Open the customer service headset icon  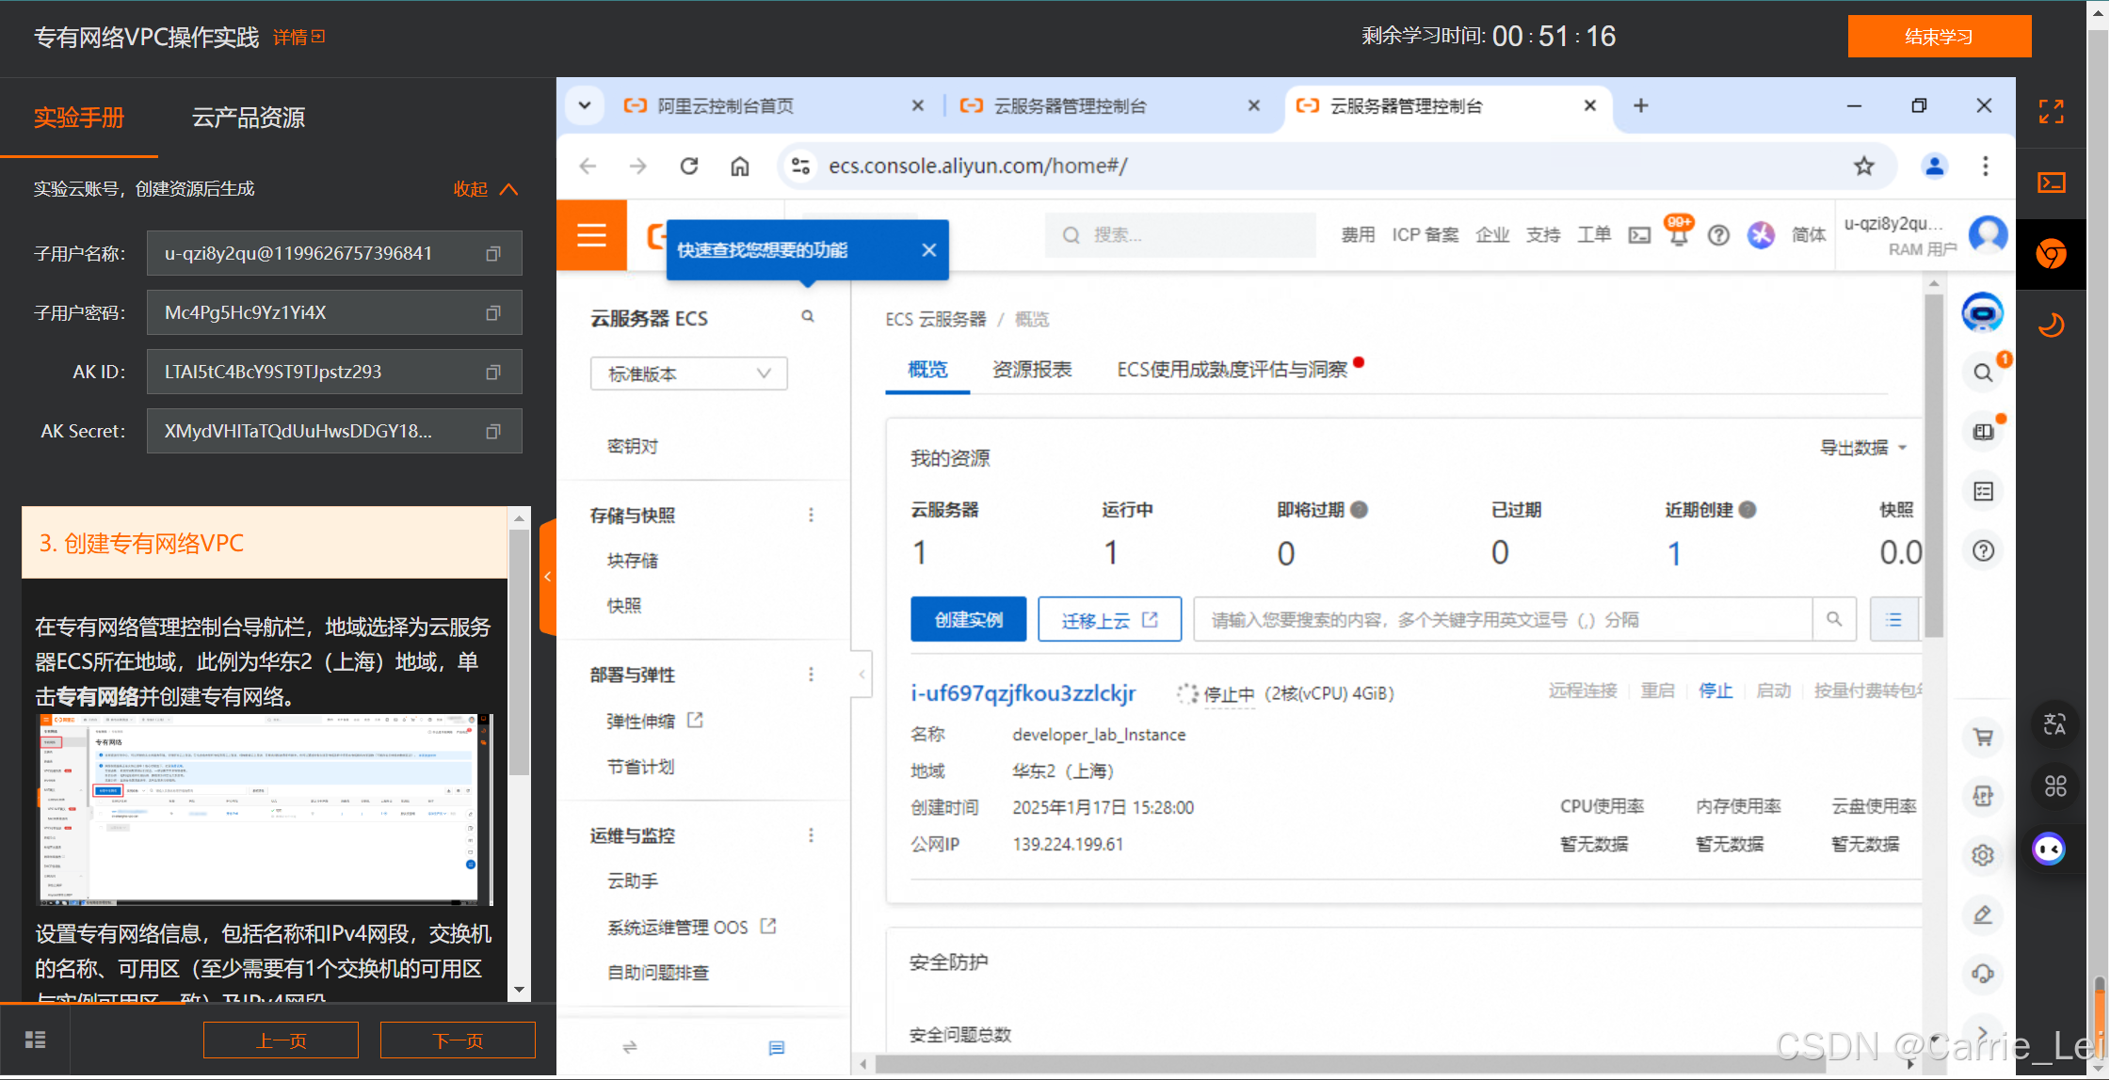pyautogui.click(x=1983, y=974)
